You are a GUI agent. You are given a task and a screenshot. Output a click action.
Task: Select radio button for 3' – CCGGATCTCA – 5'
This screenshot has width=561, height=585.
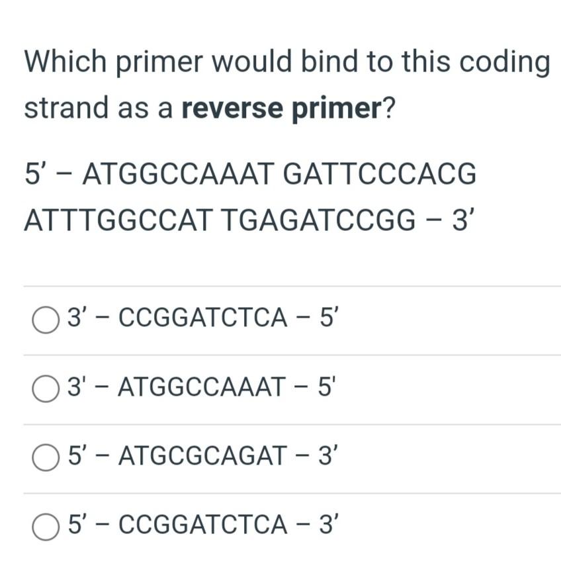pyautogui.click(x=45, y=318)
